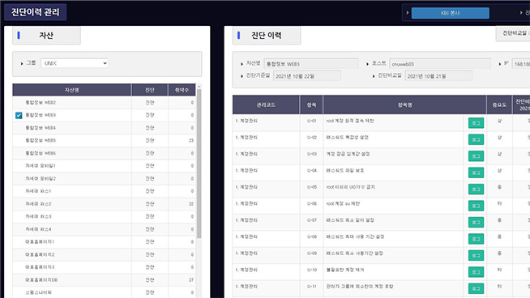The width and height of the screenshot is (530, 298).
Task: Click the 진단이력 관리 page title
Action: click(x=35, y=12)
